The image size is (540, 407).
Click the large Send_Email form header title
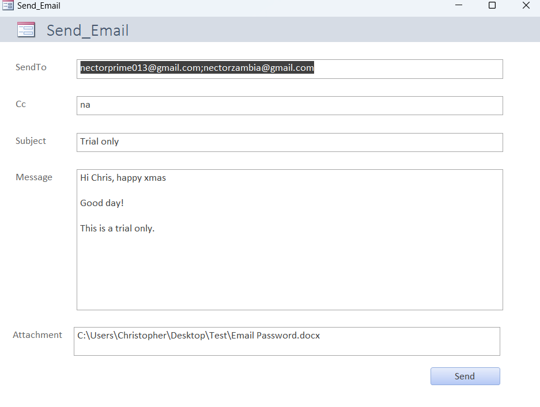88,31
